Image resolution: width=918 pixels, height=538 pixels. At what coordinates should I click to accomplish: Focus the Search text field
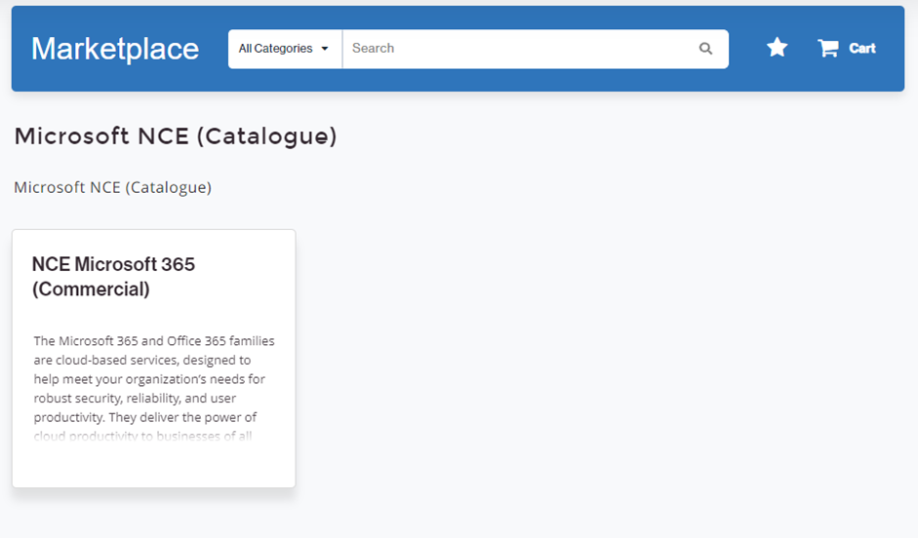517,49
